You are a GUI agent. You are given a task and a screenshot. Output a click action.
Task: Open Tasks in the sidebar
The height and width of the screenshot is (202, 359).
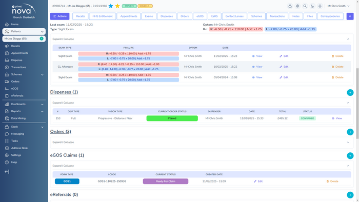tap(14, 141)
